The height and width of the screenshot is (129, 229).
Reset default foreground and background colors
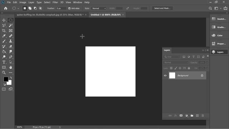pyautogui.click(x=4, y=84)
